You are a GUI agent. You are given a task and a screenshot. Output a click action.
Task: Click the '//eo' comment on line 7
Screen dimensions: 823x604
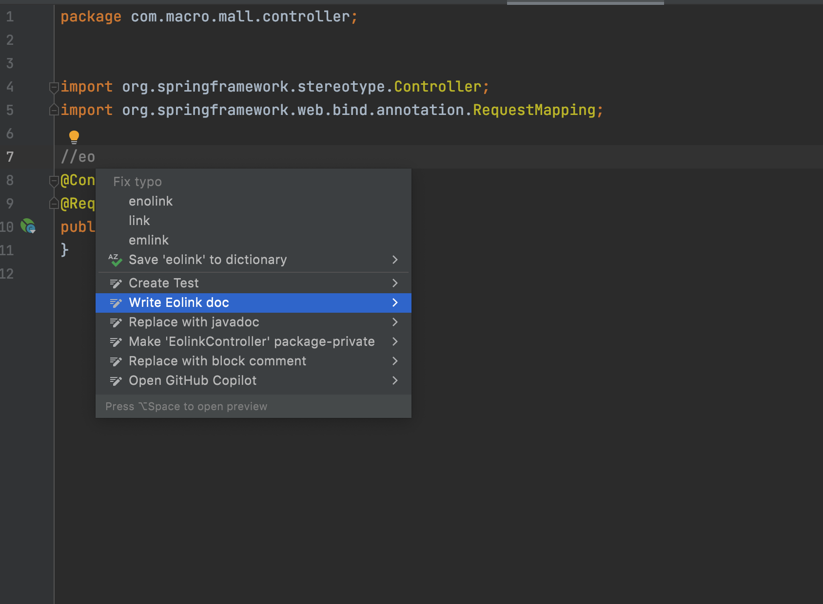click(78, 157)
